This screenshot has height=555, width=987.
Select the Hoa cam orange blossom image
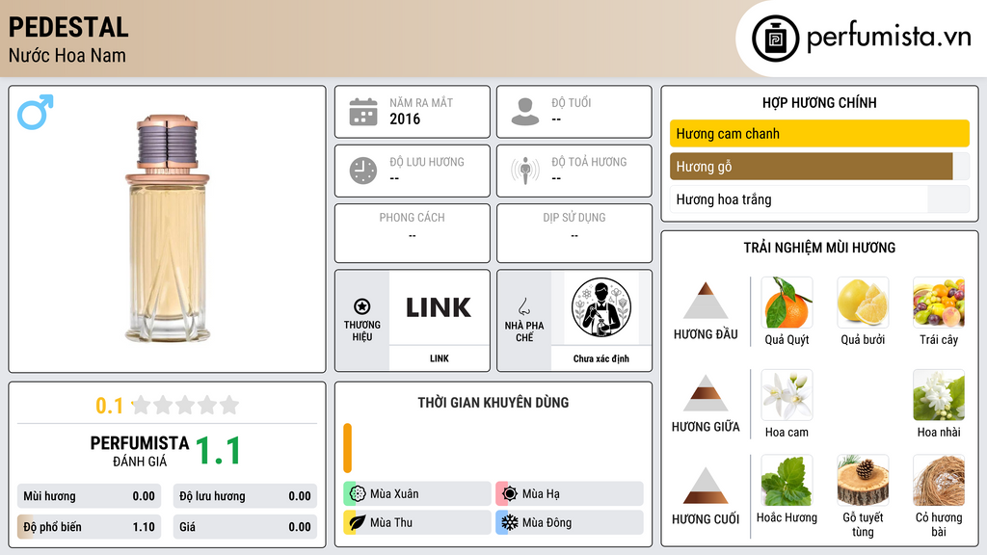click(x=787, y=394)
